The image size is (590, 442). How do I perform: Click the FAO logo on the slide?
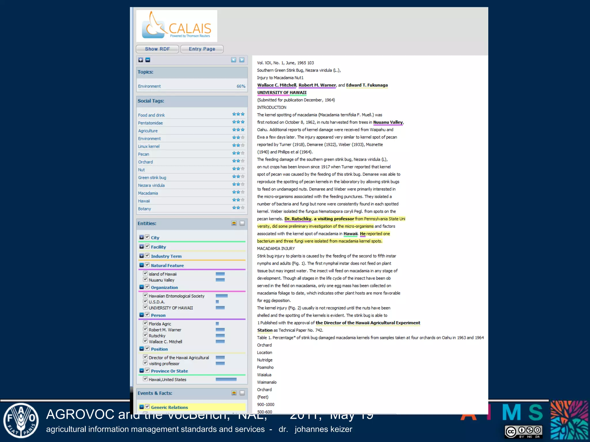pyautogui.click(x=21, y=420)
